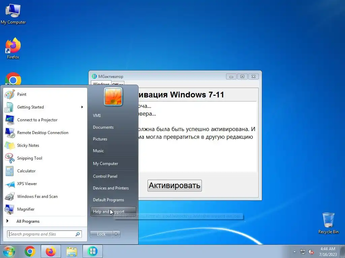
Task: Open Getting Started icon in Start menu
Action: [9, 107]
